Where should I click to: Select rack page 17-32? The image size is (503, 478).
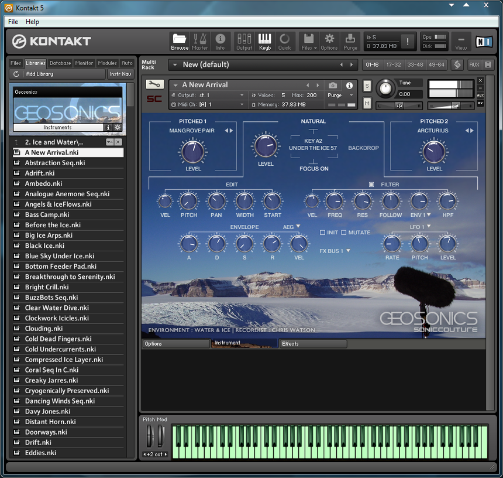point(394,64)
